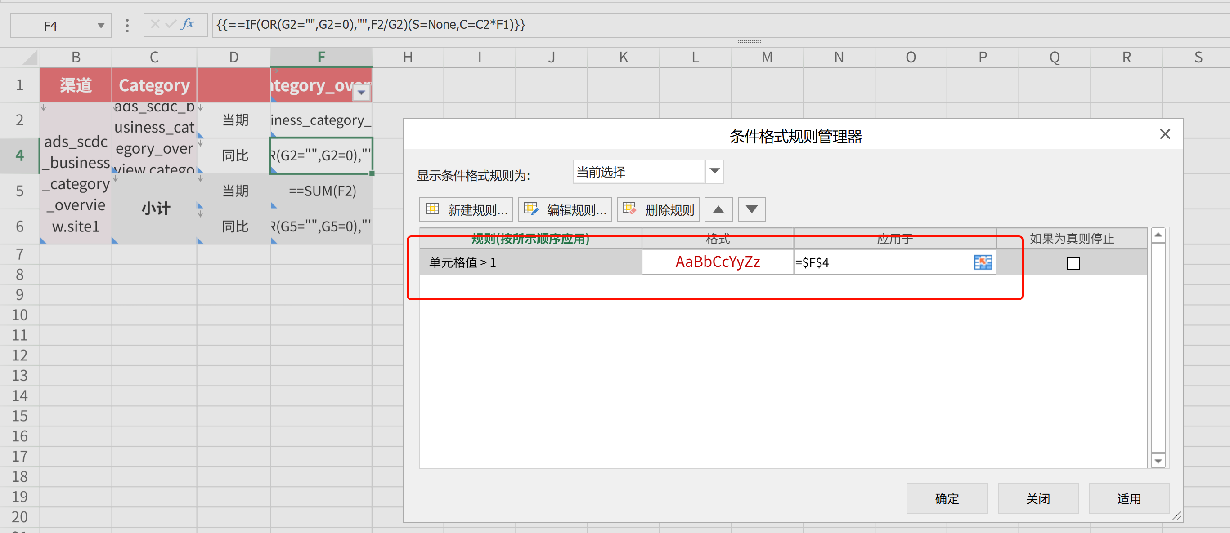
Task: Click the Delete Rule icon
Action: point(629,209)
